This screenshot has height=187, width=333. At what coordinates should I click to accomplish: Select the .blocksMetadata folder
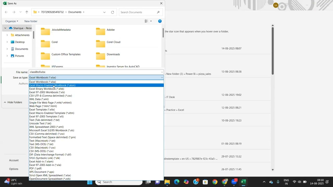pos(56,31)
